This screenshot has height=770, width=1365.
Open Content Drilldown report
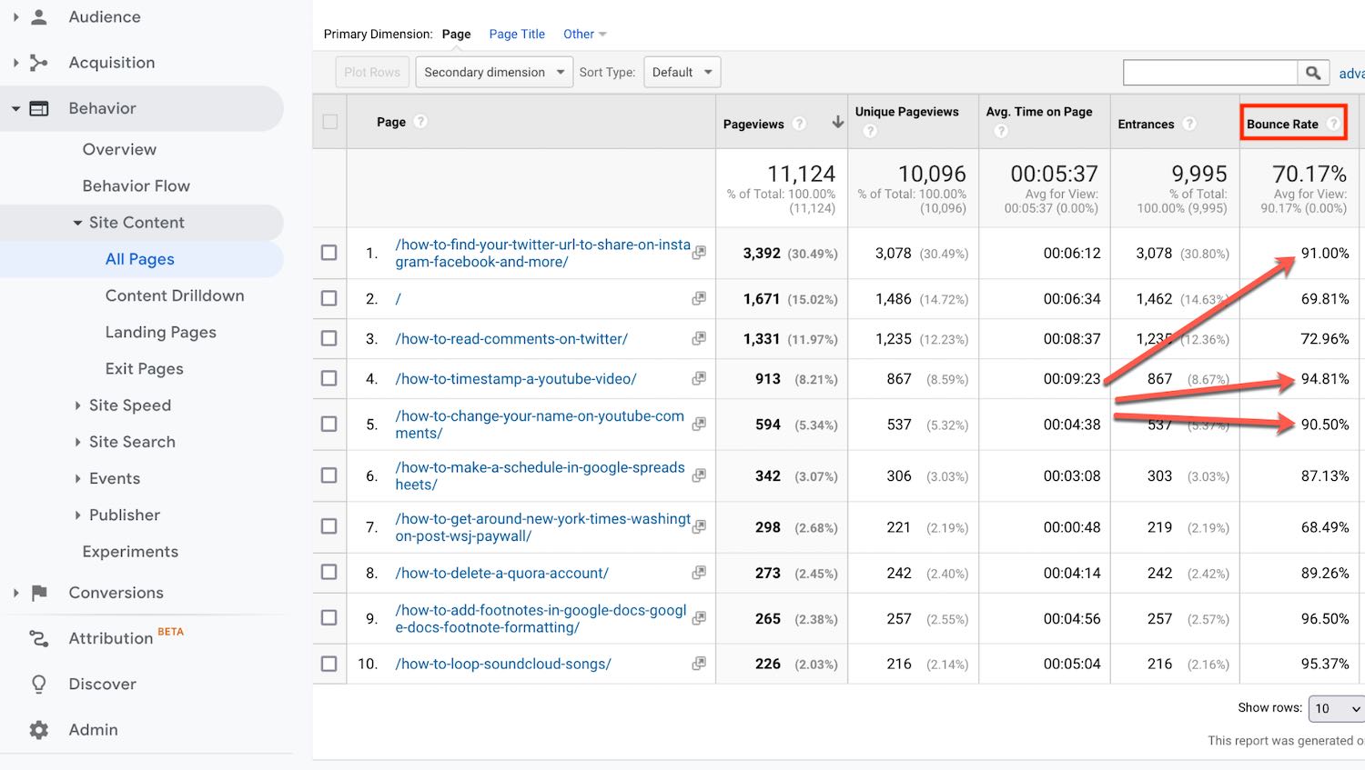click(175, 295)
